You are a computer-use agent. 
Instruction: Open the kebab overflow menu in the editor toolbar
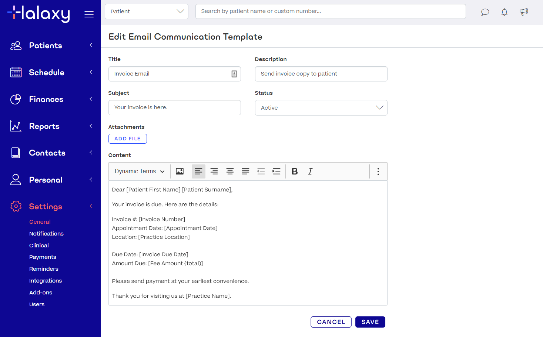(378, 171)
